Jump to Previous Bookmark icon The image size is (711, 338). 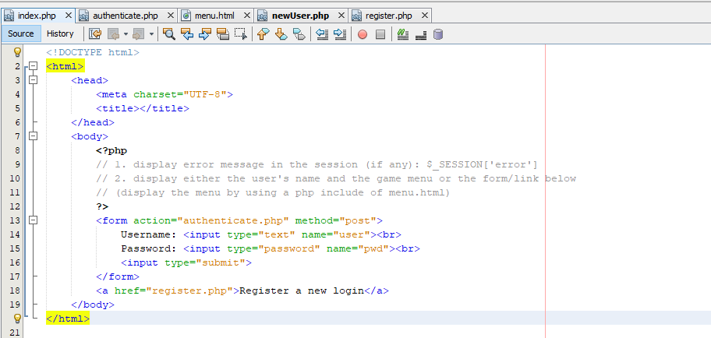(x=263, y=34)
